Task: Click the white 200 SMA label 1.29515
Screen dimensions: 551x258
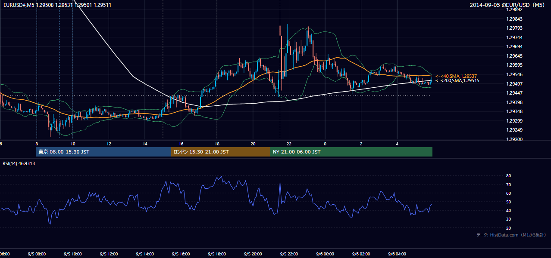Action: (x=457, y=80)
